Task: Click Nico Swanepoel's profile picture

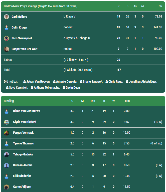Action: tap(7, 38)
